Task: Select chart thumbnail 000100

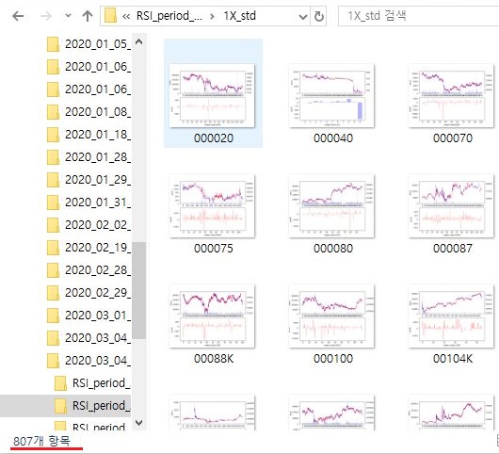Action: [x=331, y=316]
